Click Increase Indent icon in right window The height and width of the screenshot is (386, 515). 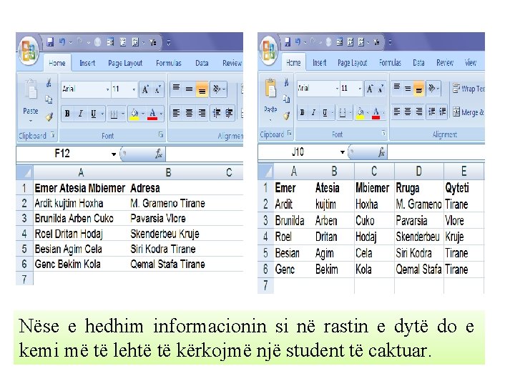pos(443,112)
